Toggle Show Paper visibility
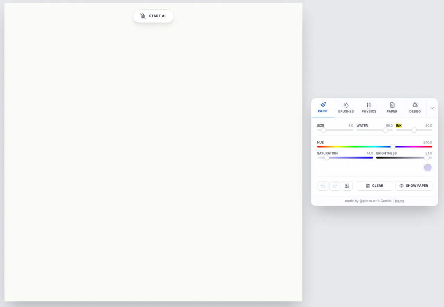The height and width of the screenshot is (307, 444). pyautogui.click(x=414, y=186)
